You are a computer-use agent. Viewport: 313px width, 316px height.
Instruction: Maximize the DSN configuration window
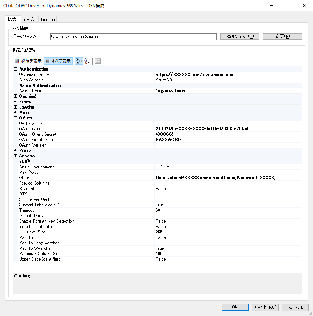coord(288,5)
